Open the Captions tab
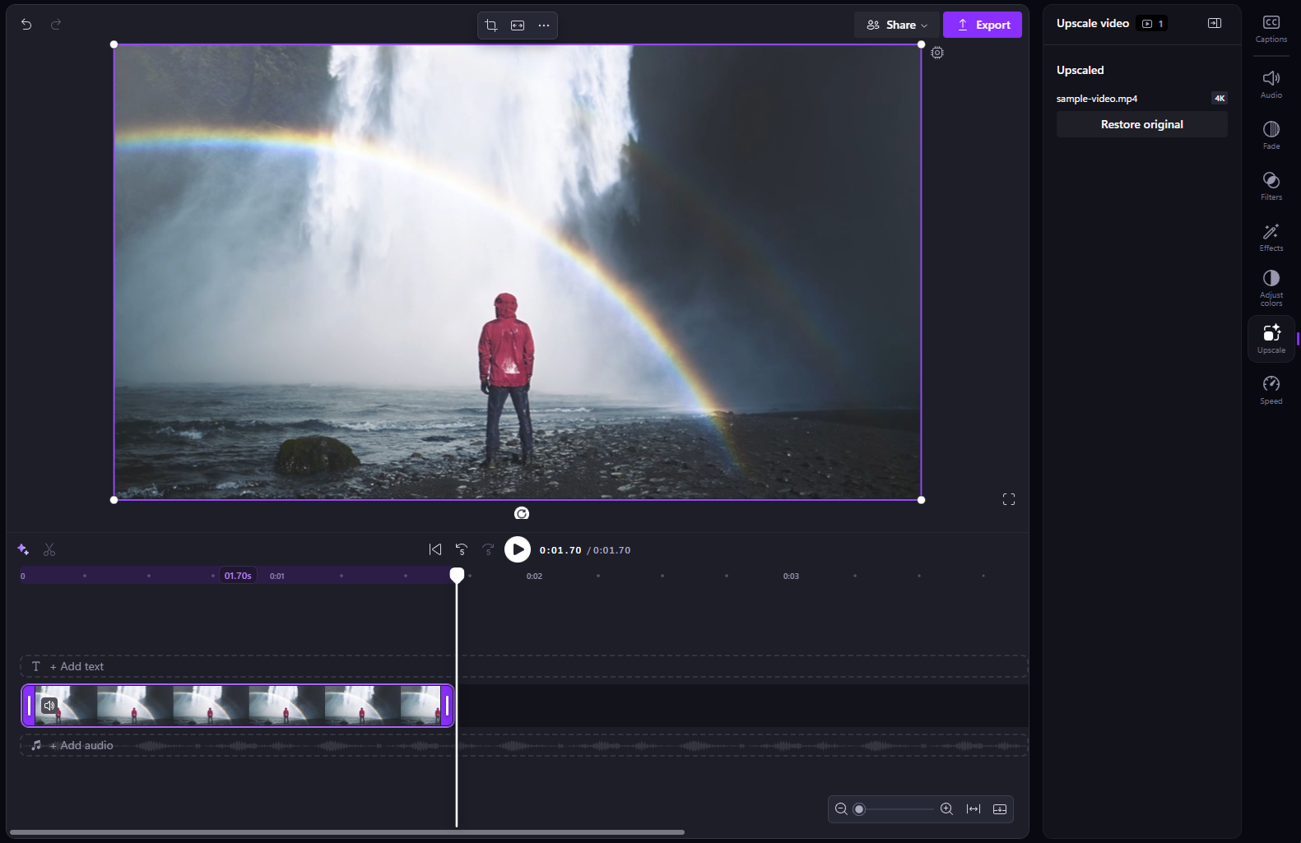This screenshot has height=843, width=1301. pos(1271,29)
